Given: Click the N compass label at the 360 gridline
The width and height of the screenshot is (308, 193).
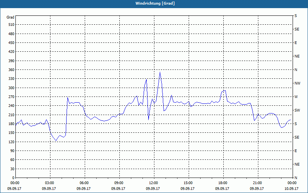Looking at the screenshot, I should tap(296, 70).
